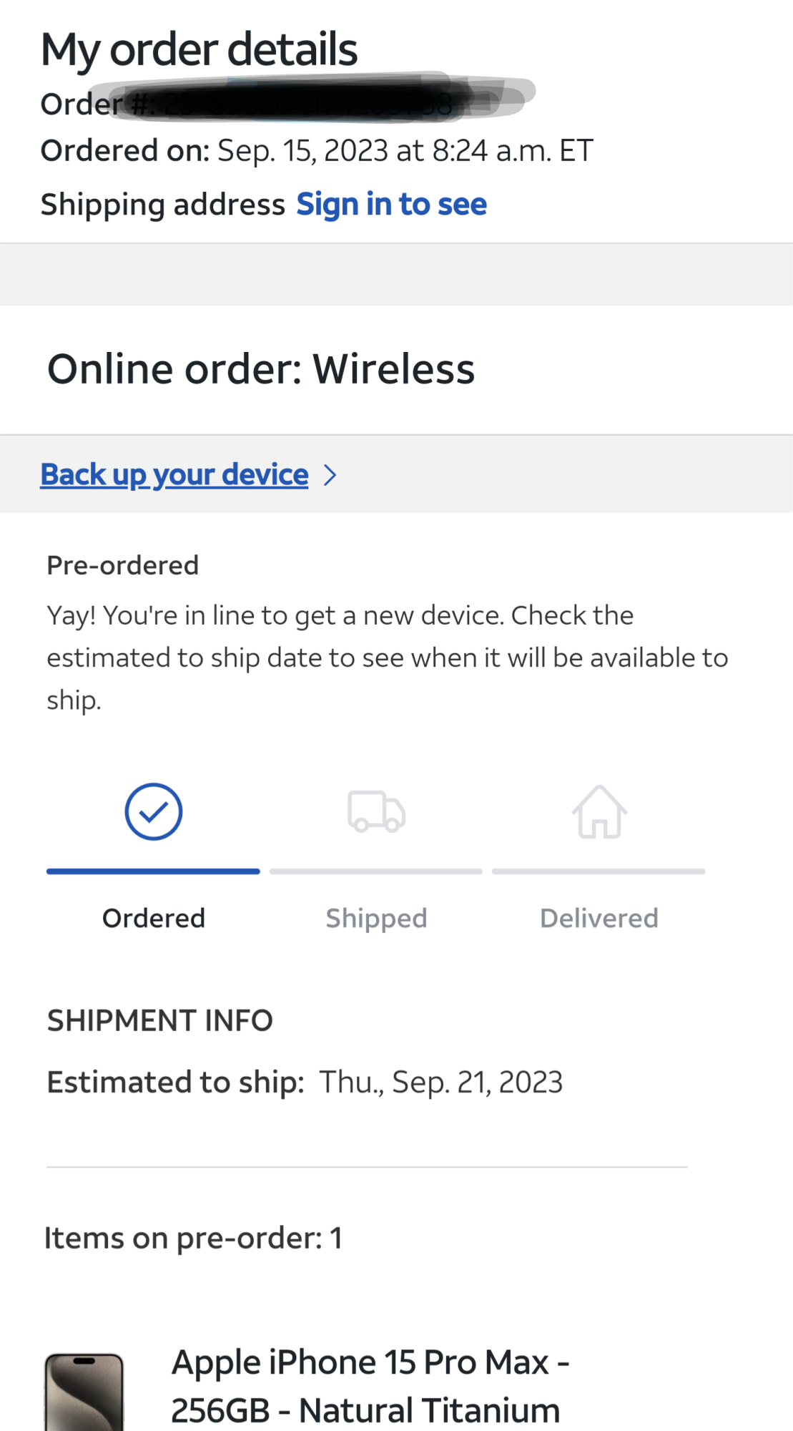Select the blue Ordered progress bar segment
This screenshot has width=793, height=1431.
[153, 871]
